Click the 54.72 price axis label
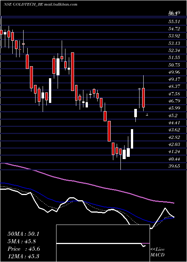Screen dimensions: 187x262 click(174, 29)
